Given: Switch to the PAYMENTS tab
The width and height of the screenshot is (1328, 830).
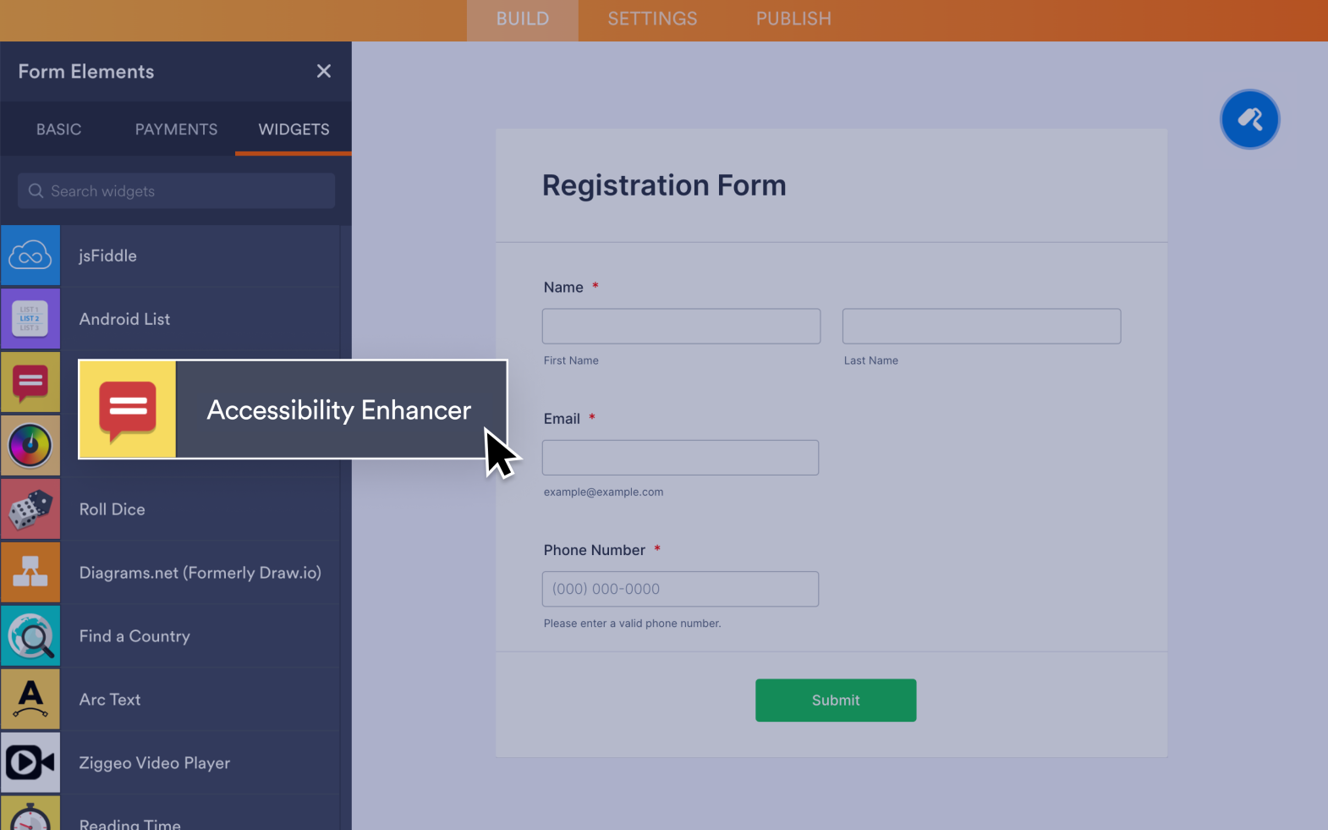Looking at the screenshot, I should tap(175, 129).
